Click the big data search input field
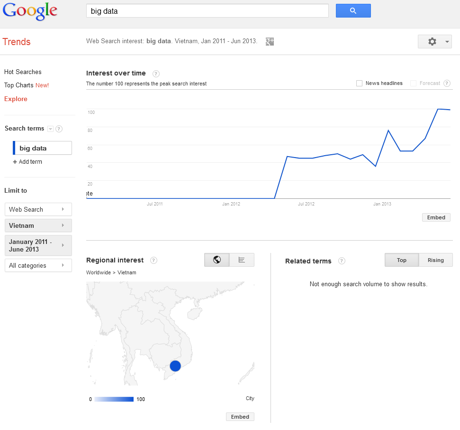Image resolution: width=460 pixels, height=430 pixels. (x=207, y=11)
